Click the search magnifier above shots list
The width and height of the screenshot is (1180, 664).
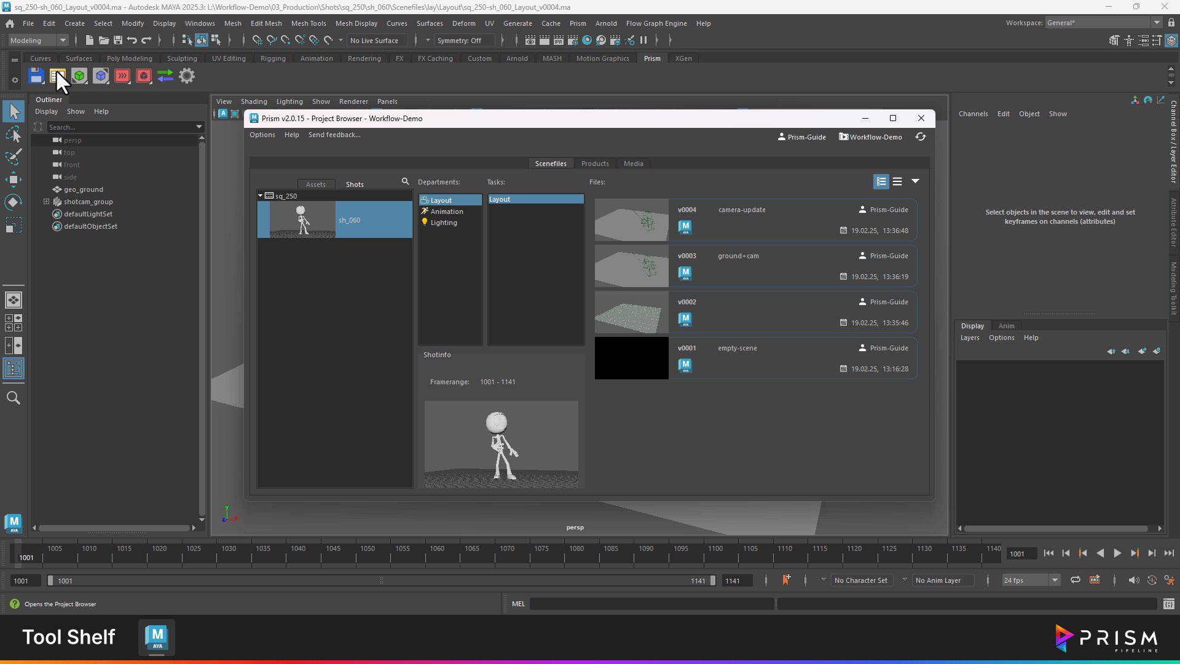pos(405,181)
